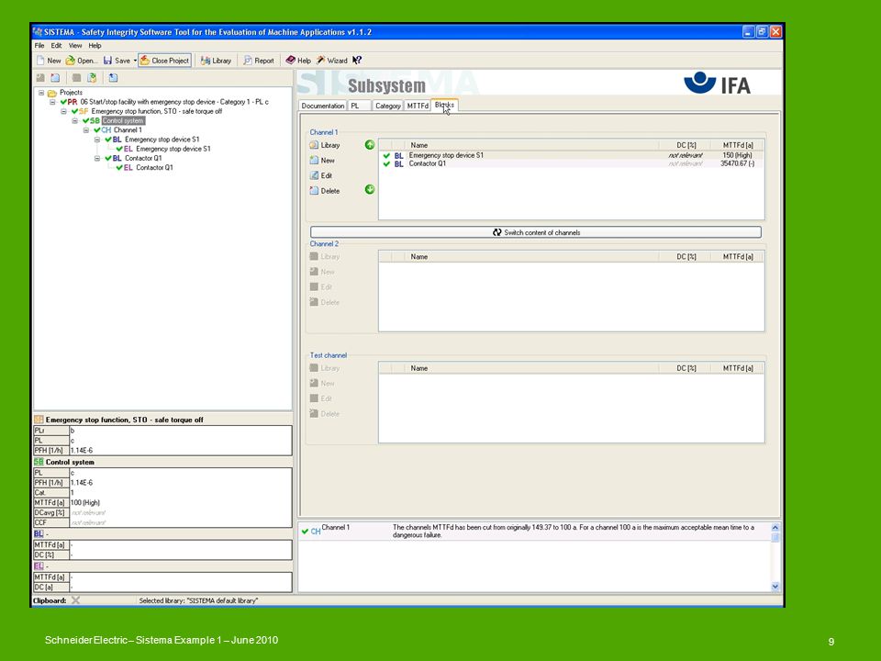Click the Close Project button
881x661 pixels.
tap(165, 61)
